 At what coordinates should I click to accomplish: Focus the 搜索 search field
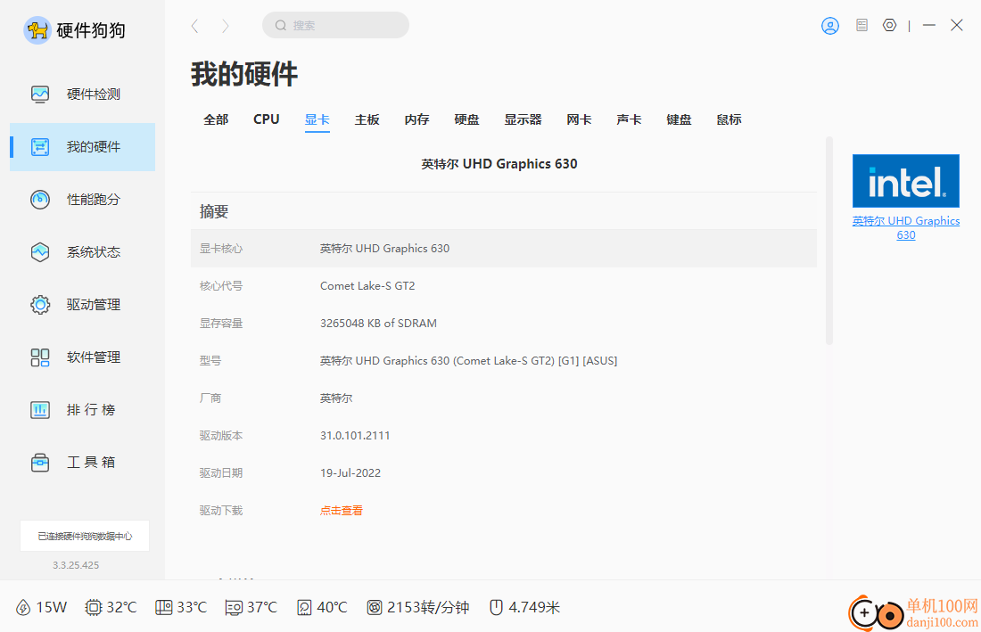point(335,25)
